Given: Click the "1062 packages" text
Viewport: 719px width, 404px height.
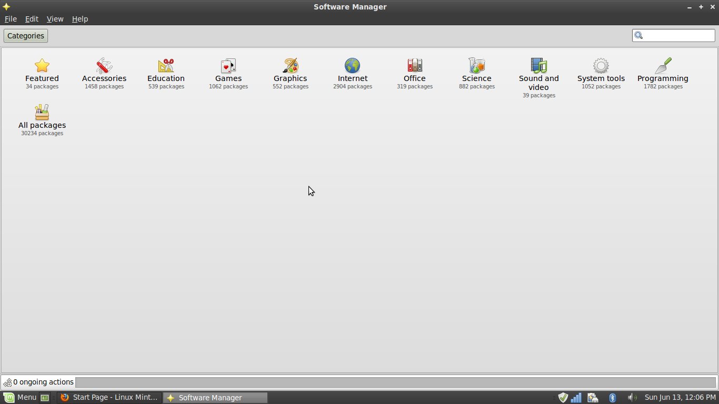Looking at the screenshot, I should [x=228, y=87].
